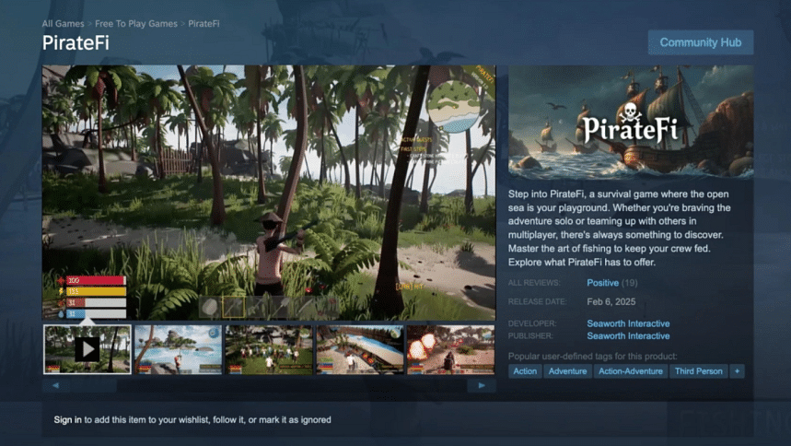Open the Action-Adventure tag

click(x=631, y=371)
